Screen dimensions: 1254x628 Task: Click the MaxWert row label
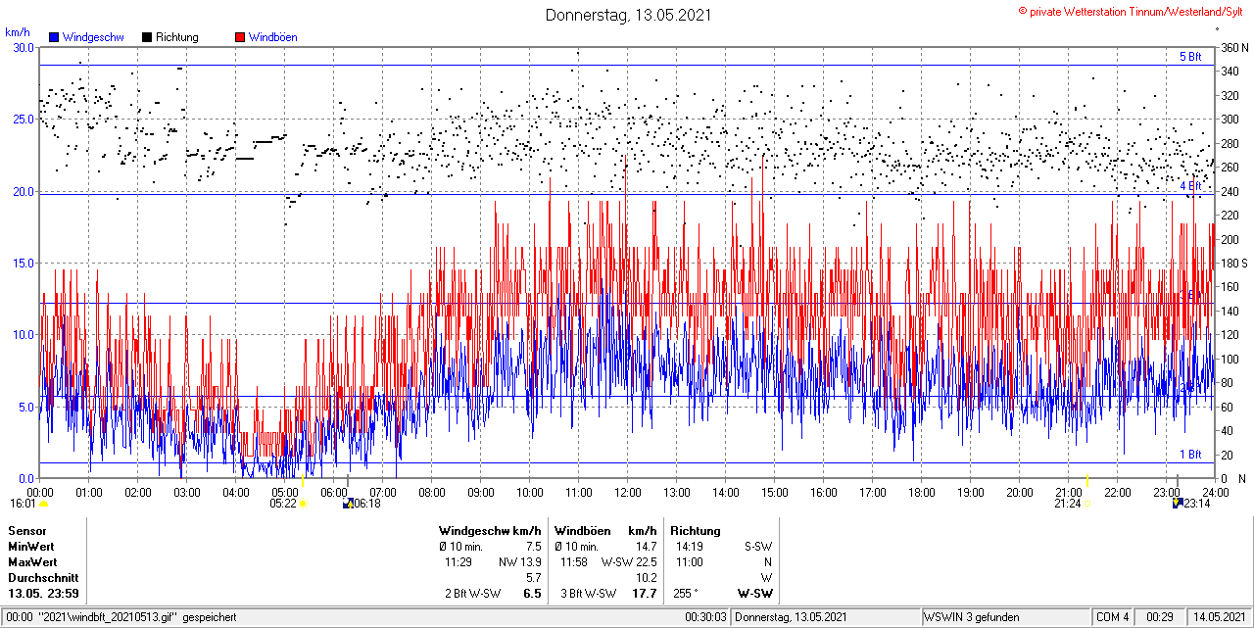[32, 562]
